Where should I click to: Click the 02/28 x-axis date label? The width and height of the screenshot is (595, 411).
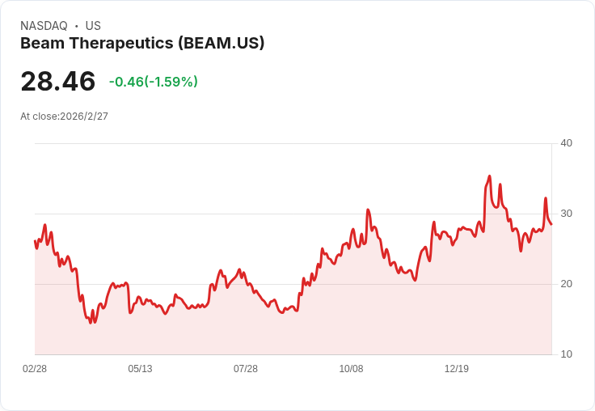tap(35, 369)
